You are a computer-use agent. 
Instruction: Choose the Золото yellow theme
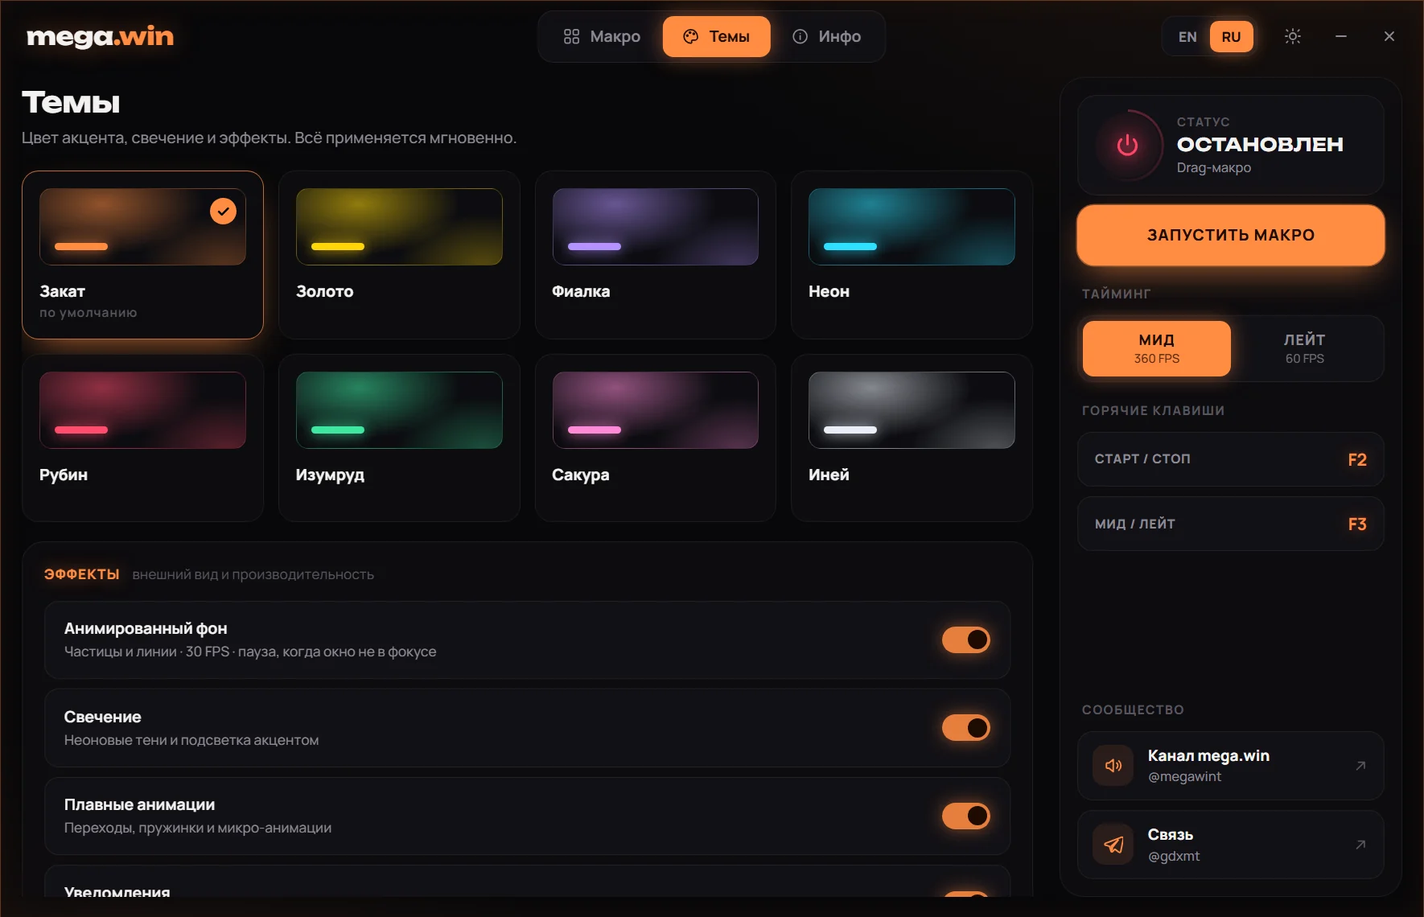tap(399, 254)
